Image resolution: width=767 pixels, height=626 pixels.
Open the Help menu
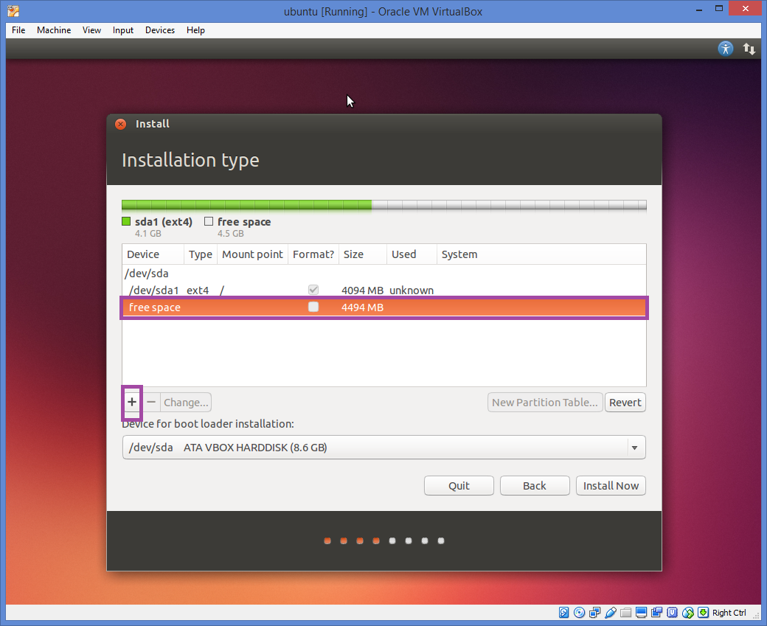coord(195,29)
